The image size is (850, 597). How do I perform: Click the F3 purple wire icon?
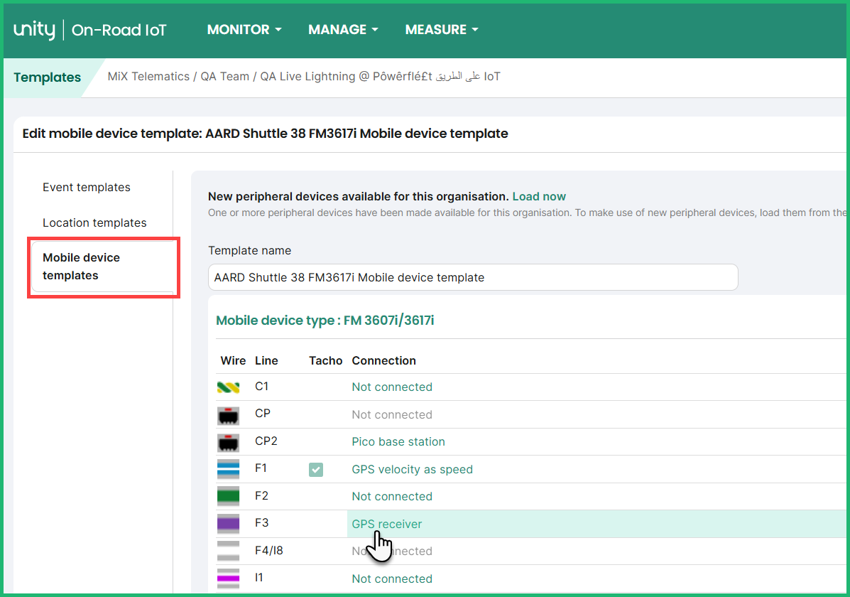point(228,524)
